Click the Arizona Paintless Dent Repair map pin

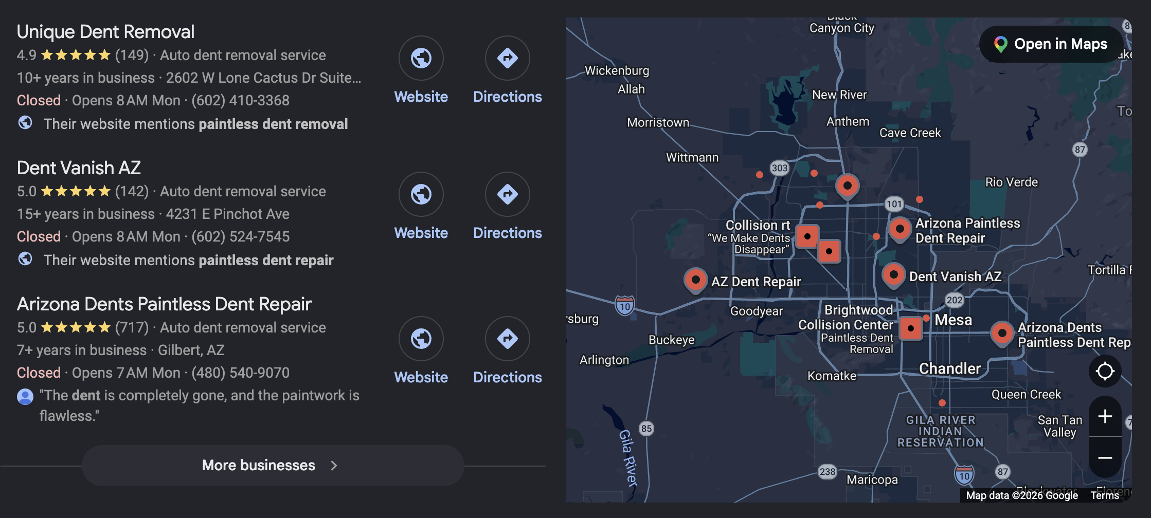[x=900, y=230]
